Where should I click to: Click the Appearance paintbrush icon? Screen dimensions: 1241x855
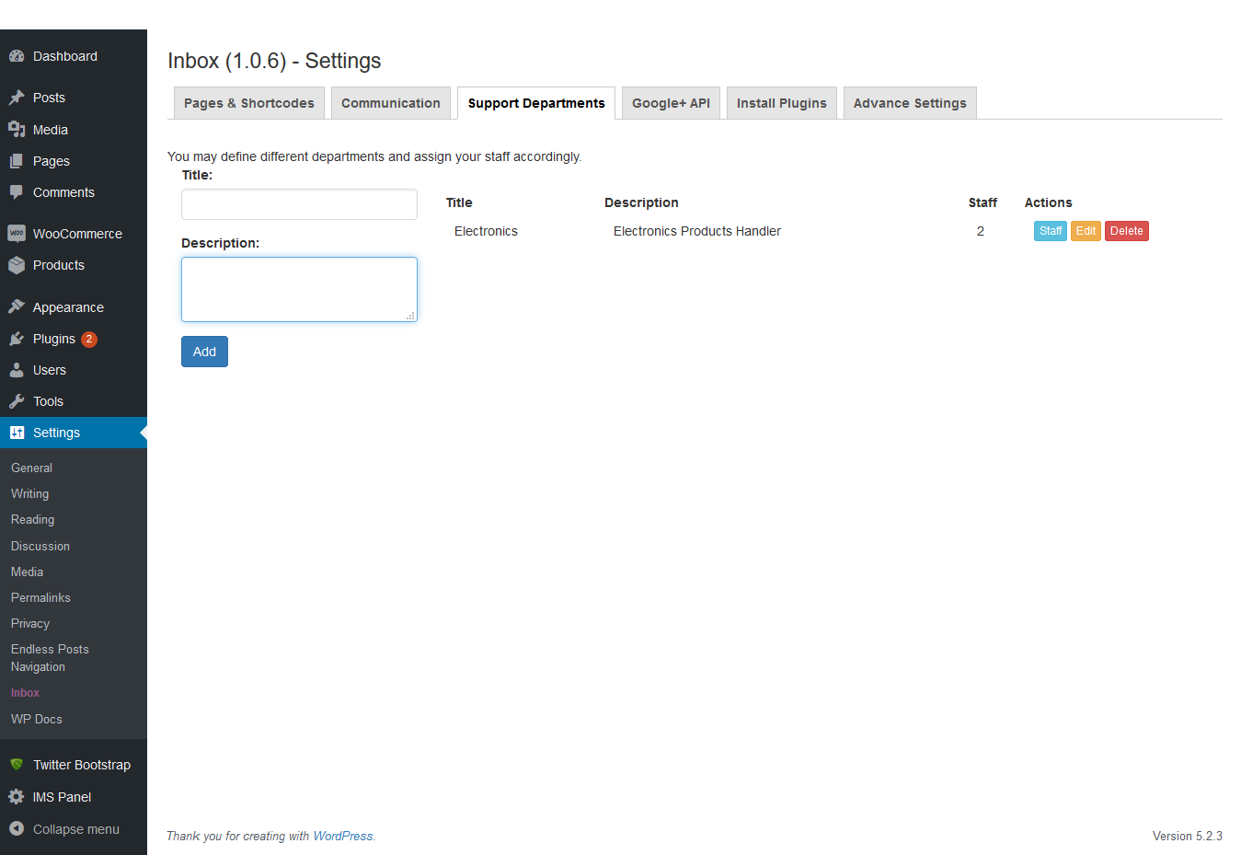pyautogui.click(x=17, y=307)
